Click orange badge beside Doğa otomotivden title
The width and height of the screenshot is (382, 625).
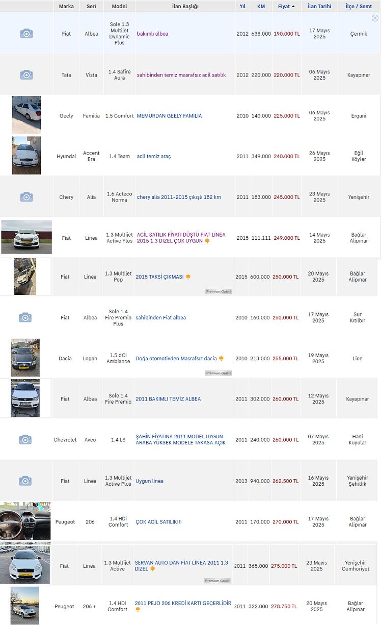[221, 358]
